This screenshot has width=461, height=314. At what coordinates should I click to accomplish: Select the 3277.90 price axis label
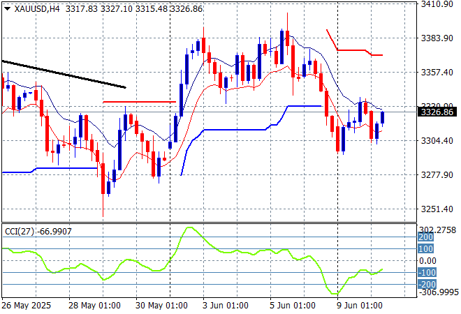coord(437,174)
